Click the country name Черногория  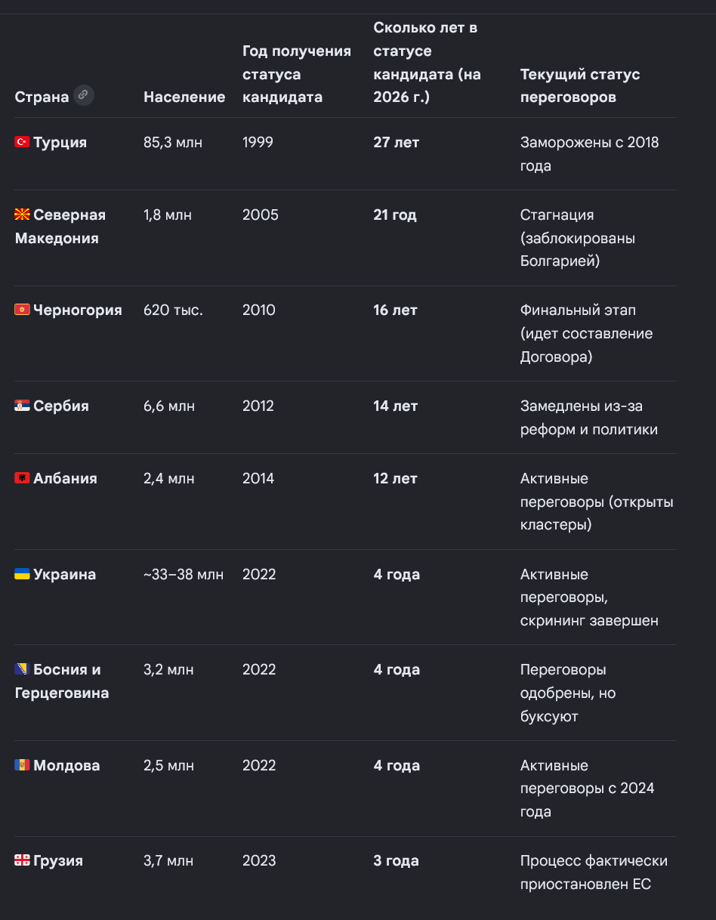pyautogui.click(x=78, y=310)
